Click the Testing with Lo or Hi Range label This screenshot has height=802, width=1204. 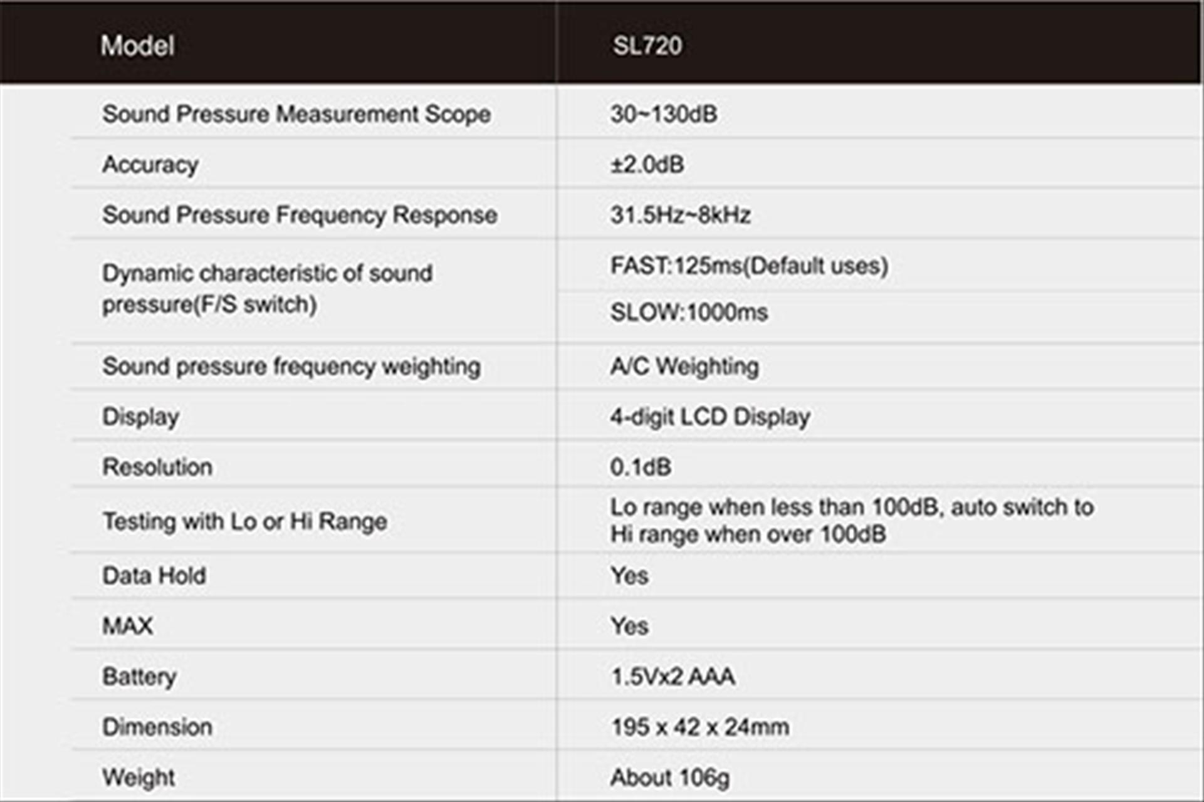pos(244,521)
